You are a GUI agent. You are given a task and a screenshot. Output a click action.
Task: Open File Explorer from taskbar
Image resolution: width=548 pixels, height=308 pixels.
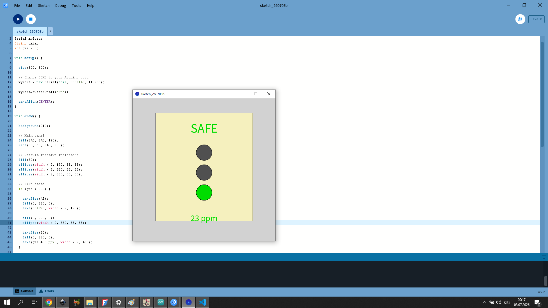(x=90, y=302)
